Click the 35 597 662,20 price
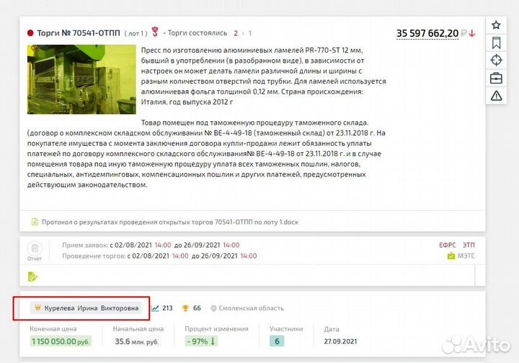Screen dimensions: 519x363 point(427,33)
